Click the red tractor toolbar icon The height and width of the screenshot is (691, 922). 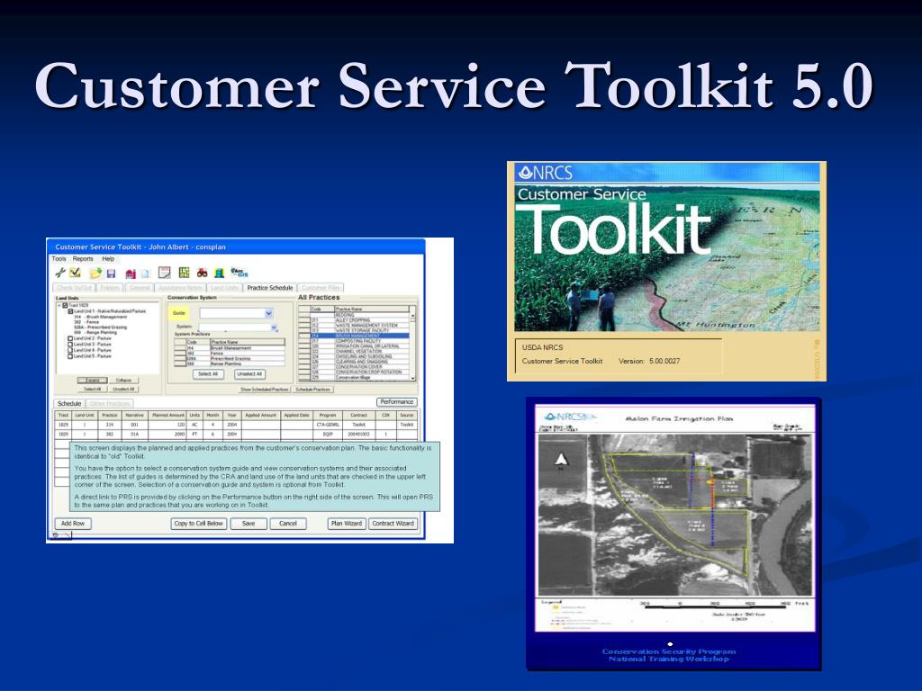203,273
